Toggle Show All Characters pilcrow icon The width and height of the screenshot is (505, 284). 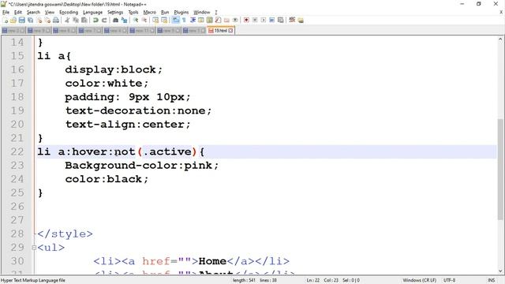[x=184, y=21]
